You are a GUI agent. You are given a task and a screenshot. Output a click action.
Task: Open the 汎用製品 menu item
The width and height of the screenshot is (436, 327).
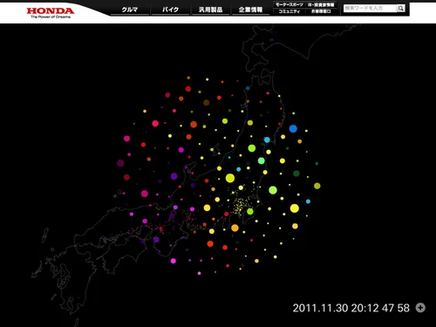pyautogui.click(x=211, y=10)
